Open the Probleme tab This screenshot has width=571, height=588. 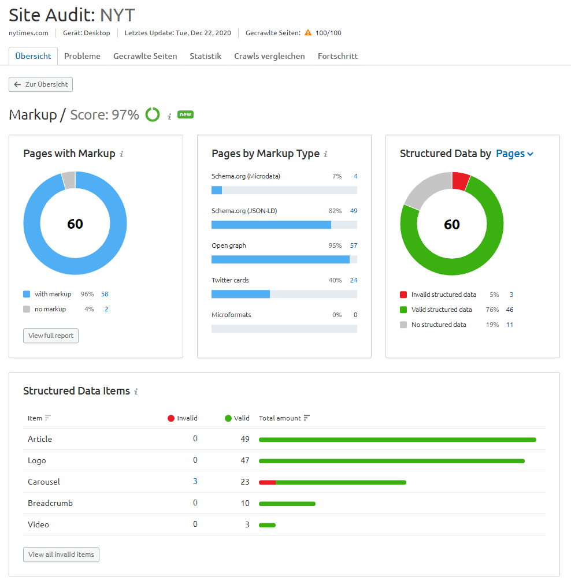(x=82, y=56)
